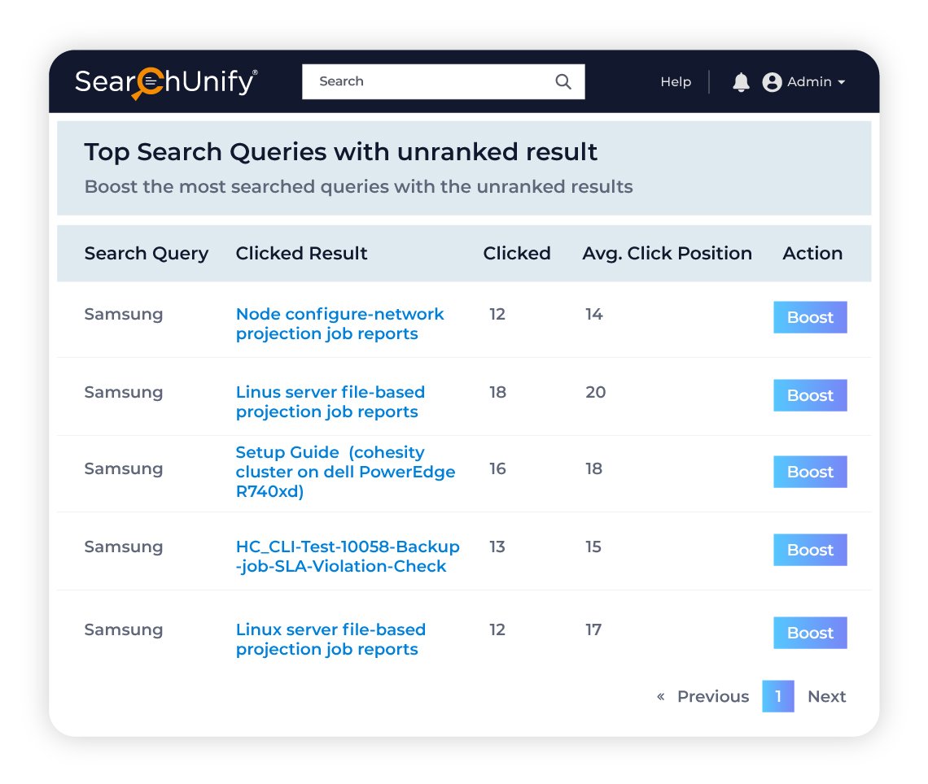Viewport: 928px width, 784px height.
Task: Click the clicked count 16
Action: coord(497,469)
